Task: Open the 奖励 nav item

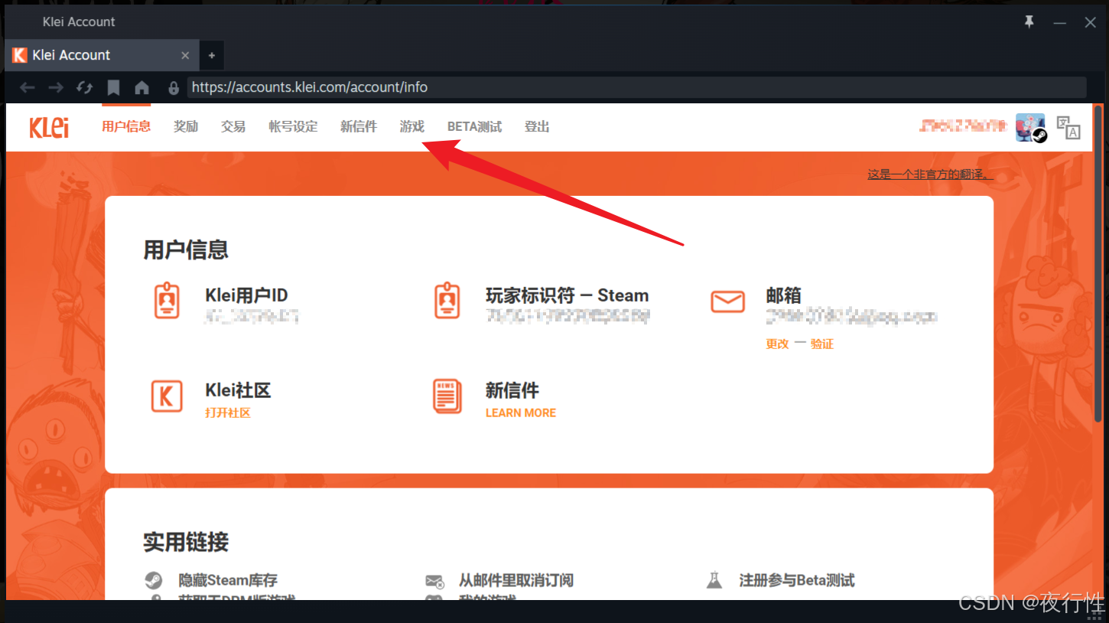Action: (186, 127)
